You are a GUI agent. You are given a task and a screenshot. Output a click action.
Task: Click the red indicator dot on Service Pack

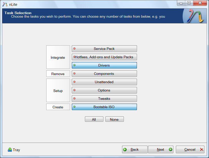[74, 49]
